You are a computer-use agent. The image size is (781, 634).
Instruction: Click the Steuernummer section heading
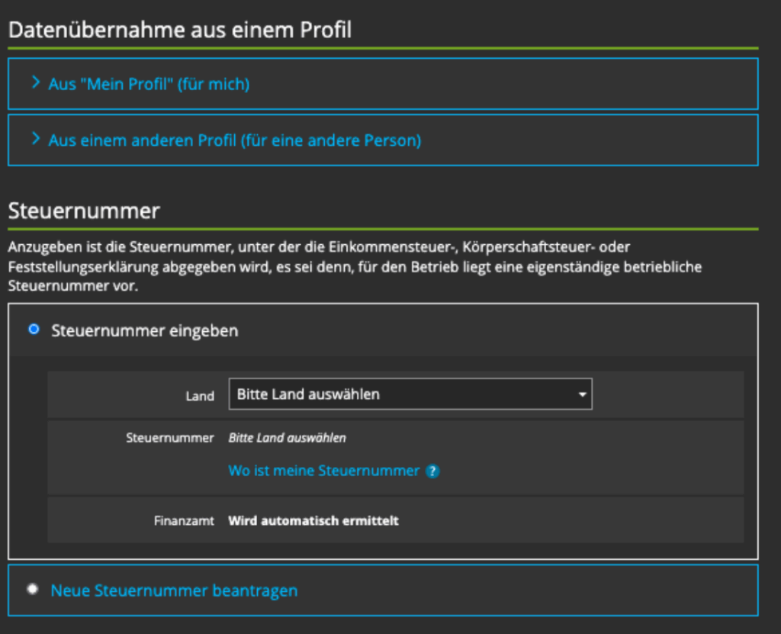84,211
